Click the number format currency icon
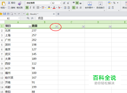Screen dimensions: 127x93 [109, 3]
